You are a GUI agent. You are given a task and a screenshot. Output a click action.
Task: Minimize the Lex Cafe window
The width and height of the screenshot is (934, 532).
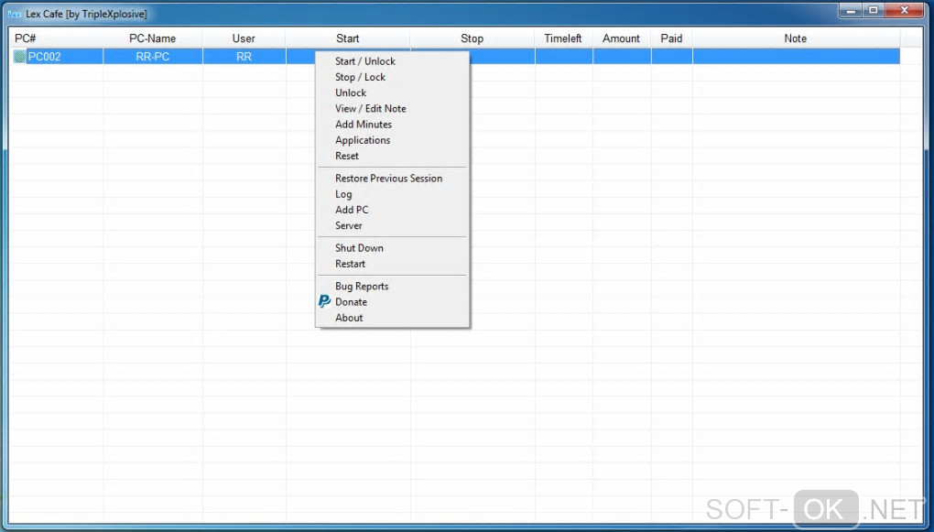point(852,11)
